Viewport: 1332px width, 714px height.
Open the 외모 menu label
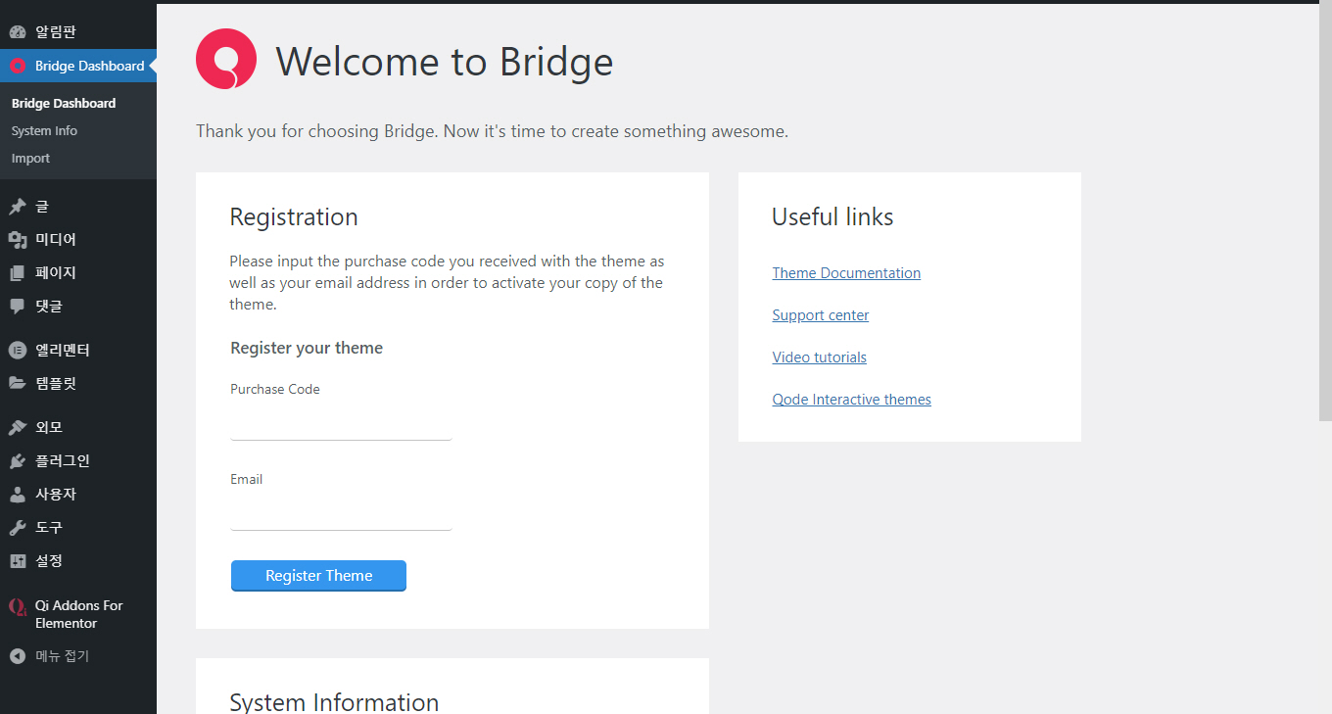pos(49,428)
